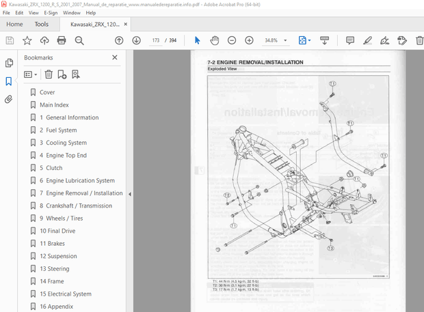
Task: Open bookmarks options list dropdown
Action: click(x=30, y=74)
